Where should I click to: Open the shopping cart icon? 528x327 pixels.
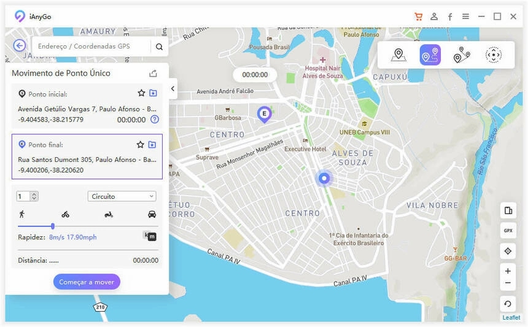pos(419,17)
